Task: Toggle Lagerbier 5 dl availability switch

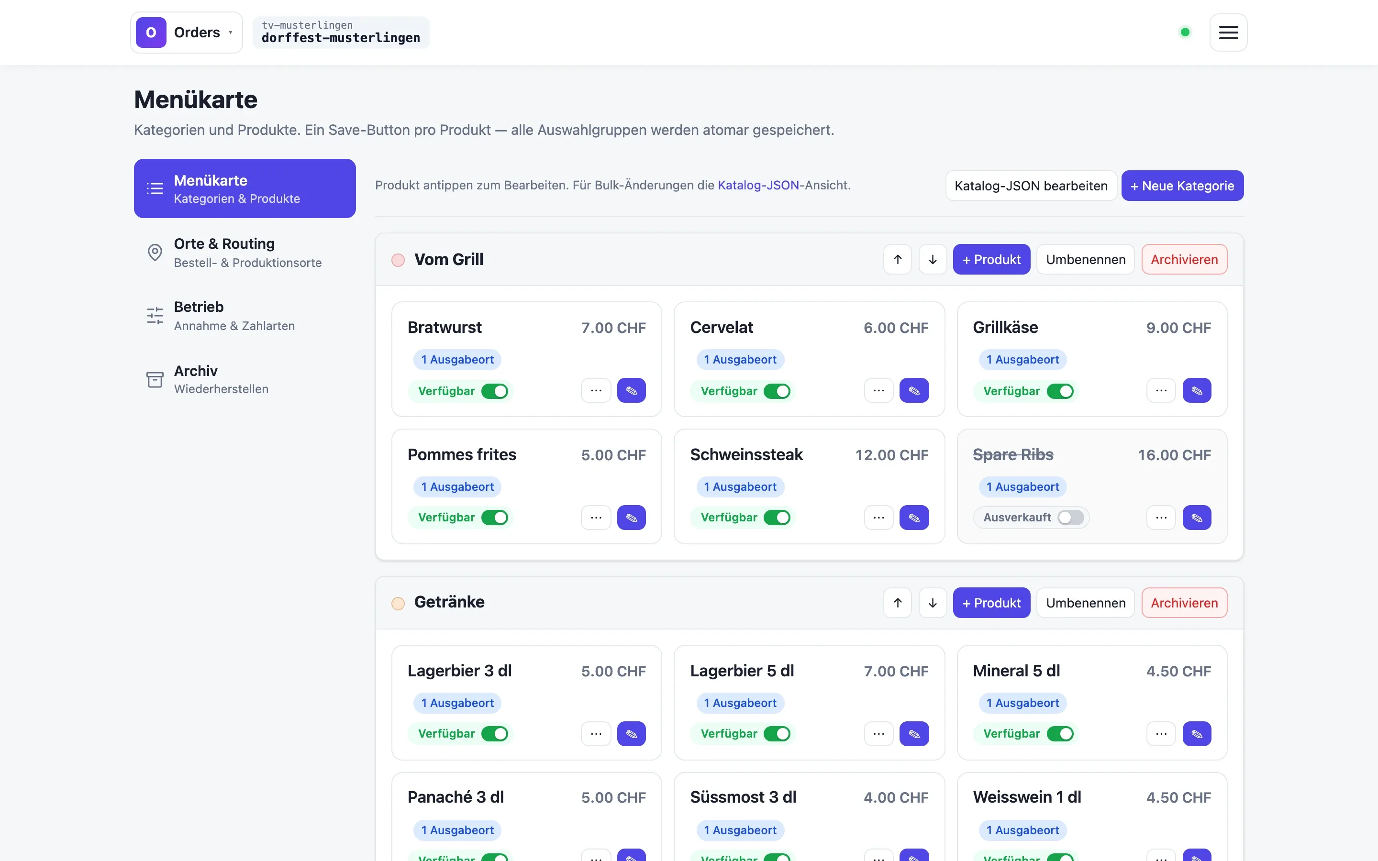Action: click(777, 734)
